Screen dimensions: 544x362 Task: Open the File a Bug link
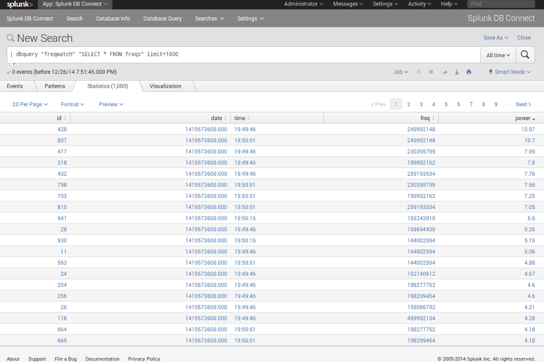(x=66, y=359)
